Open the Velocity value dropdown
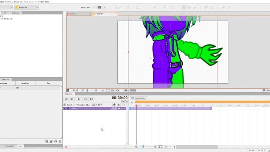 point(88,105)
